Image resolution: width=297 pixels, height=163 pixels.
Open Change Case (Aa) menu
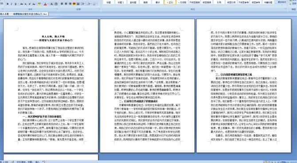click(x=34, y=4)
